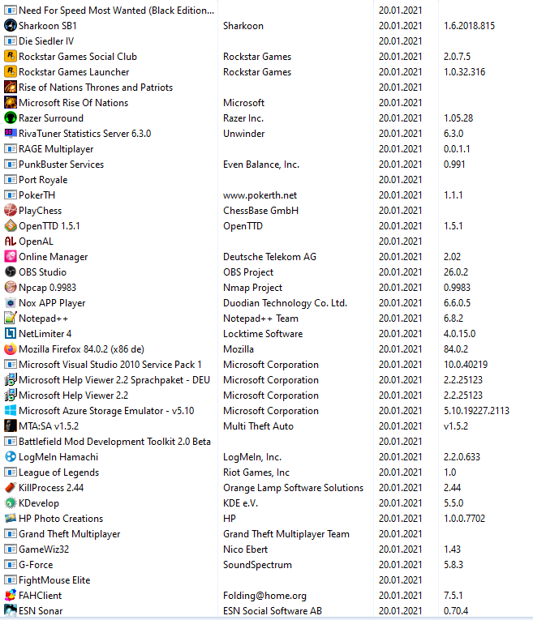
Task: Click version 5.10.19227.2113
Action: pos(476,411)
